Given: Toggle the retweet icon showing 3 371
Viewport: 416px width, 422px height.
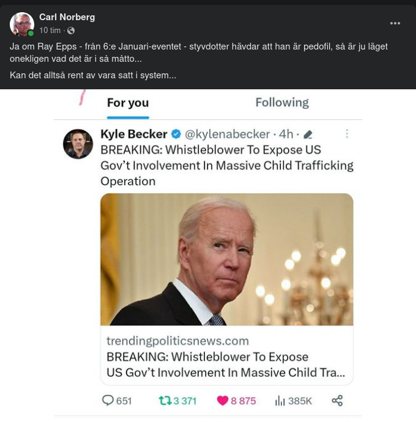Looking at the screenshot, I should click(165, 401).
